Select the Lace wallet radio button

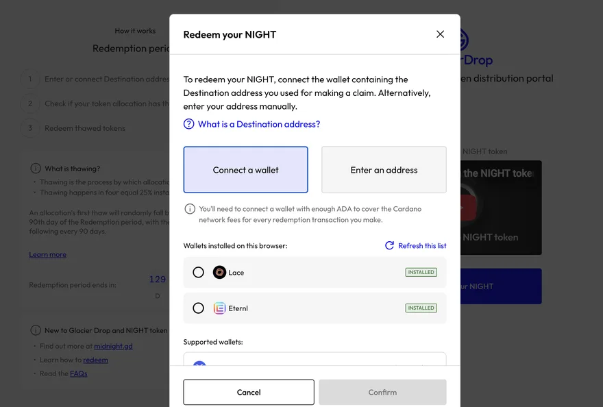point(199,272)
